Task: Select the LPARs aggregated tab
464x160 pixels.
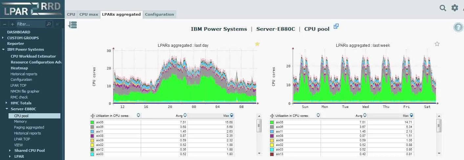Action: (121, 14)
